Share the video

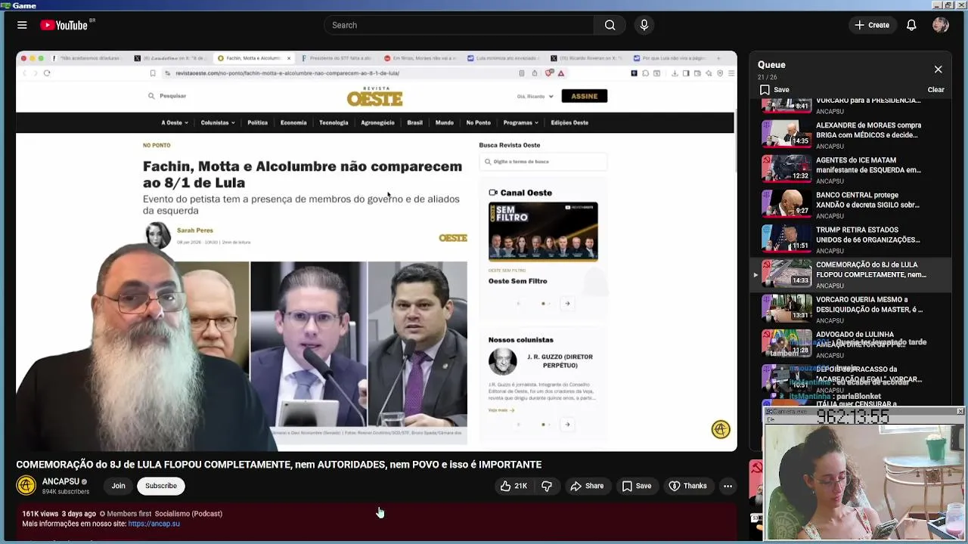[x=587, y=486]
